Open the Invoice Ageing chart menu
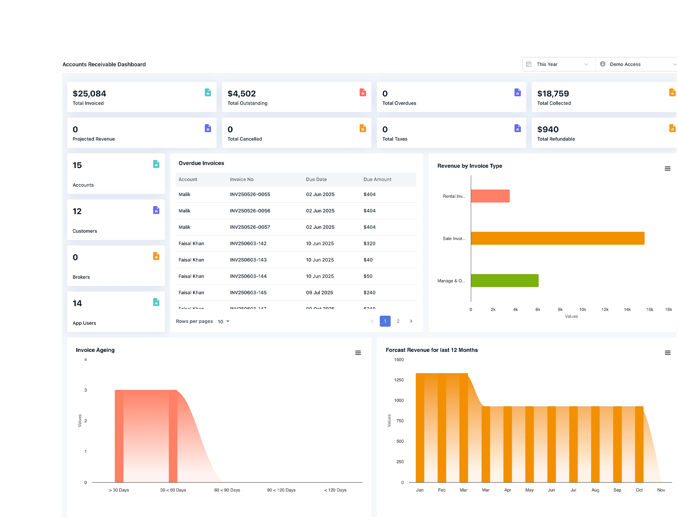Viewport: 678px width, 523px height. click(358, 353)
